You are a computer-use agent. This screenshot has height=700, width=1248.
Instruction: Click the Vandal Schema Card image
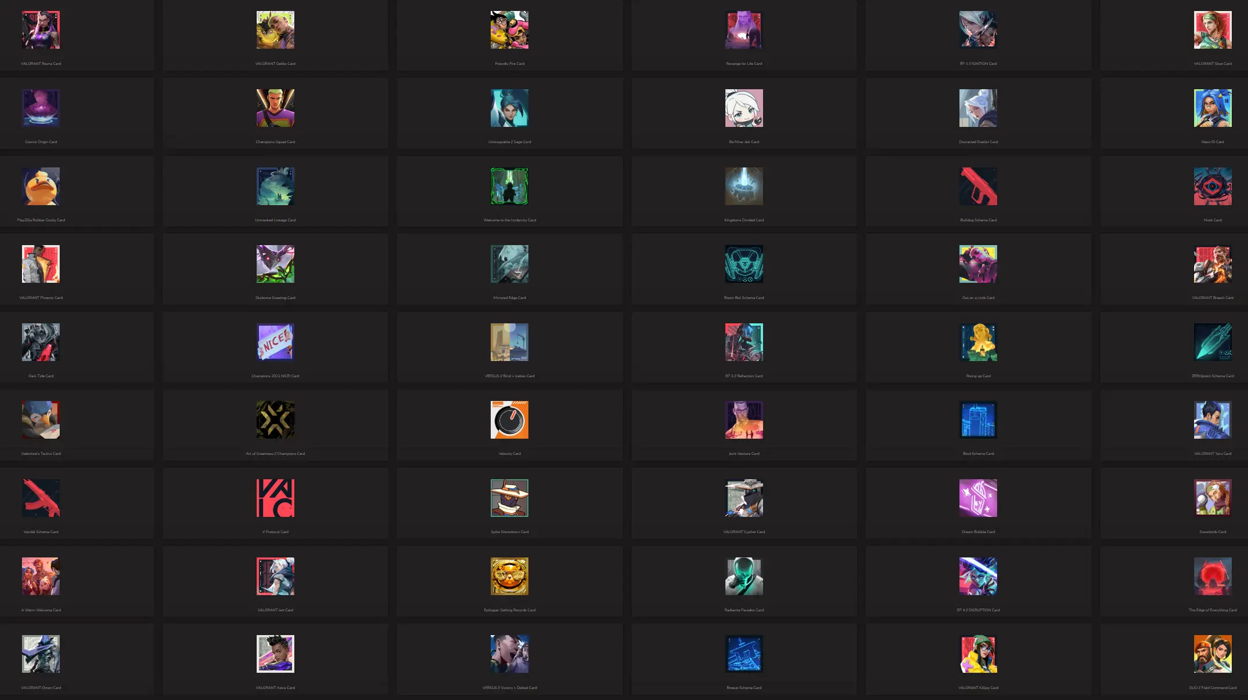(41, 498)
